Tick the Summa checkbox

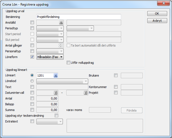[x=32, y=110]
